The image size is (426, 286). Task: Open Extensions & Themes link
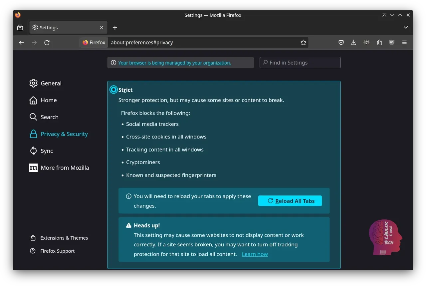[x=59, y=238]
